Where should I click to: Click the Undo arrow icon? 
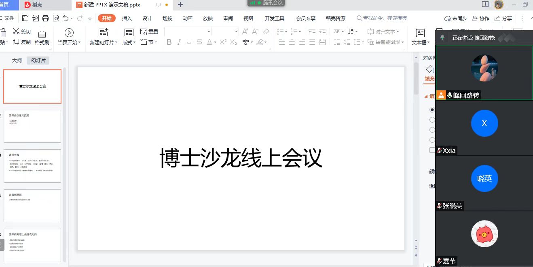[x=66, y=18]
